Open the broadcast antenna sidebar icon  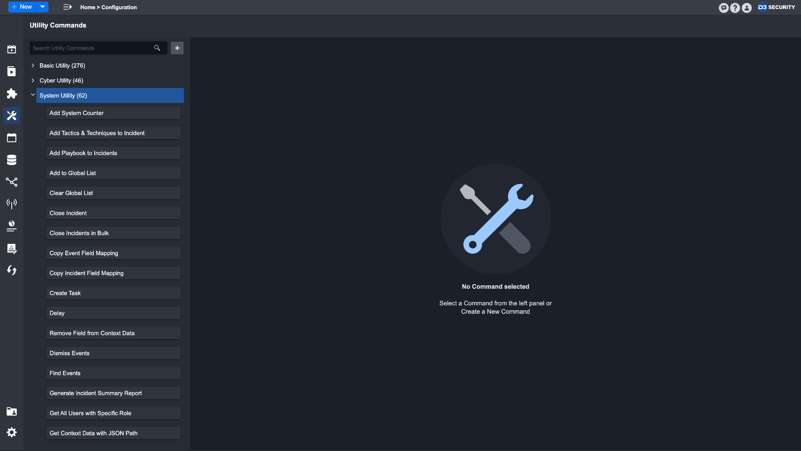pyautogui.click(x=12, y=203)
